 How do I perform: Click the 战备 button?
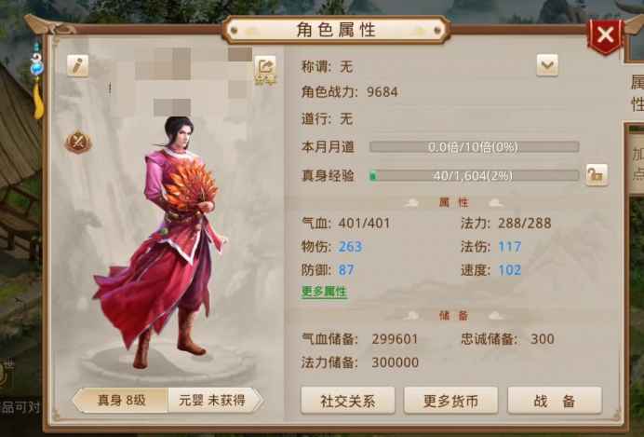tap(555, 401)
